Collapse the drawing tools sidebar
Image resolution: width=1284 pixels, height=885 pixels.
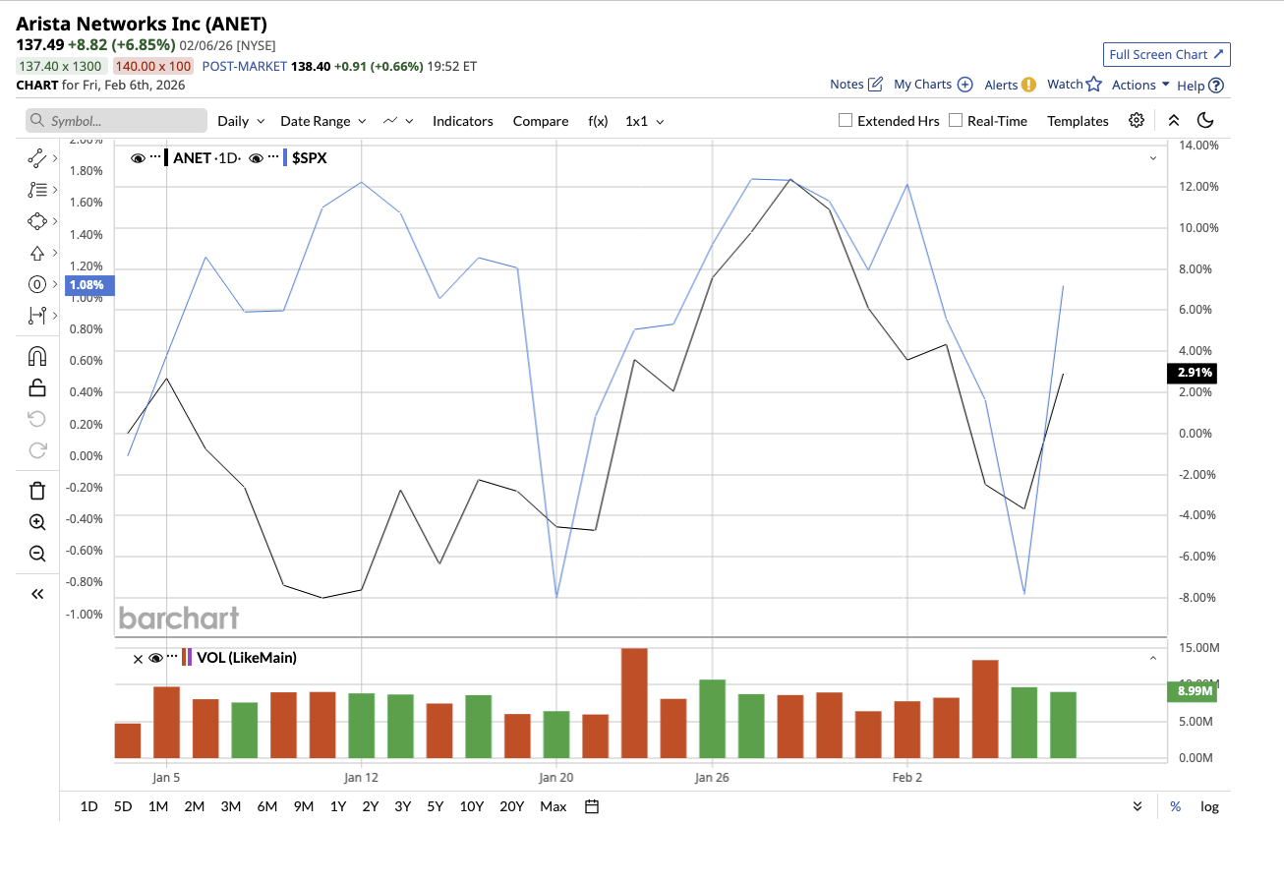pyautogui.click(x=37, y=594)
